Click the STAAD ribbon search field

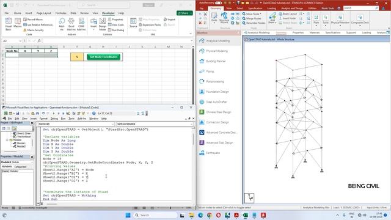tap(360, 8)
